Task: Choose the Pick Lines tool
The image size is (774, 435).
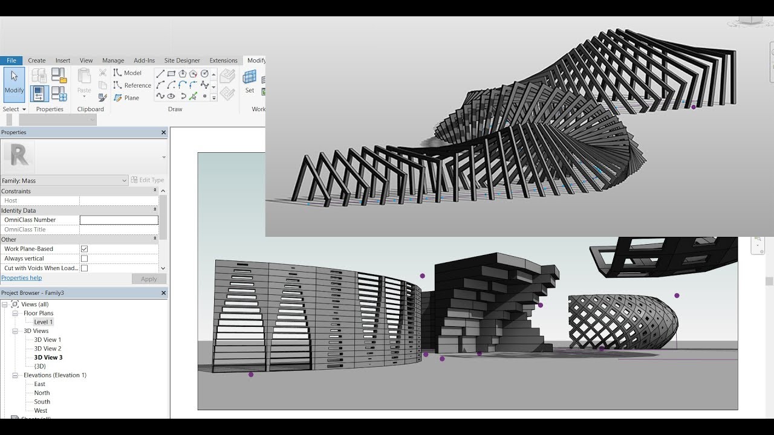Action: coord(193,96)
